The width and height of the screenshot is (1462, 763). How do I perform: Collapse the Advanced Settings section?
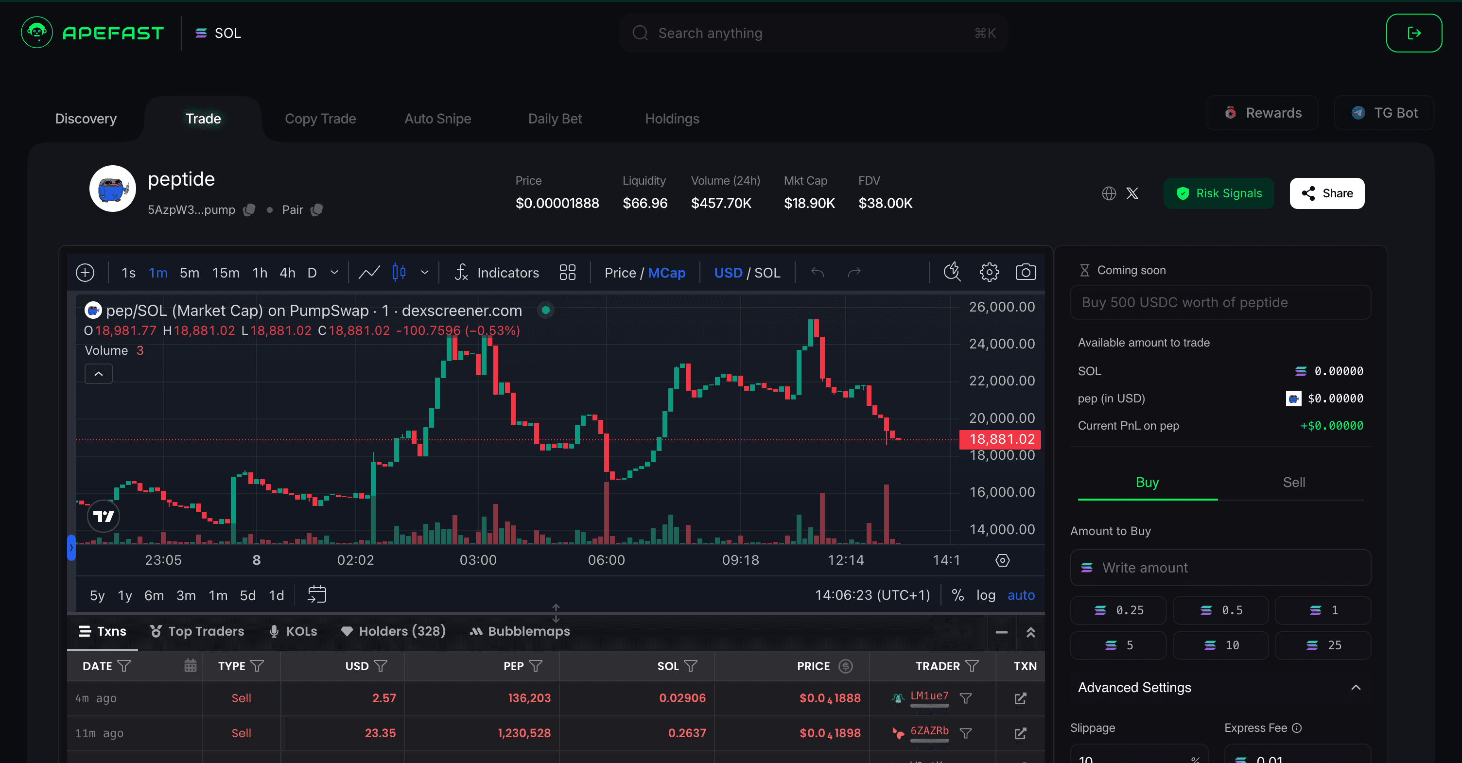[1356, 688]
